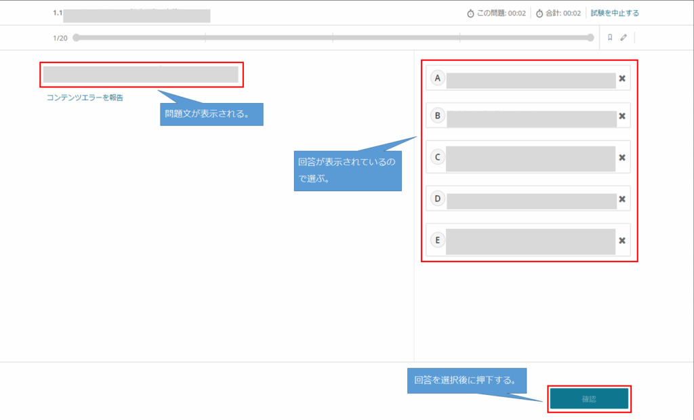This screenshot has height=420, width=694.
Task: Strike out answer C via the X icon
Action: pyautogui.click(x=622, y=158)
